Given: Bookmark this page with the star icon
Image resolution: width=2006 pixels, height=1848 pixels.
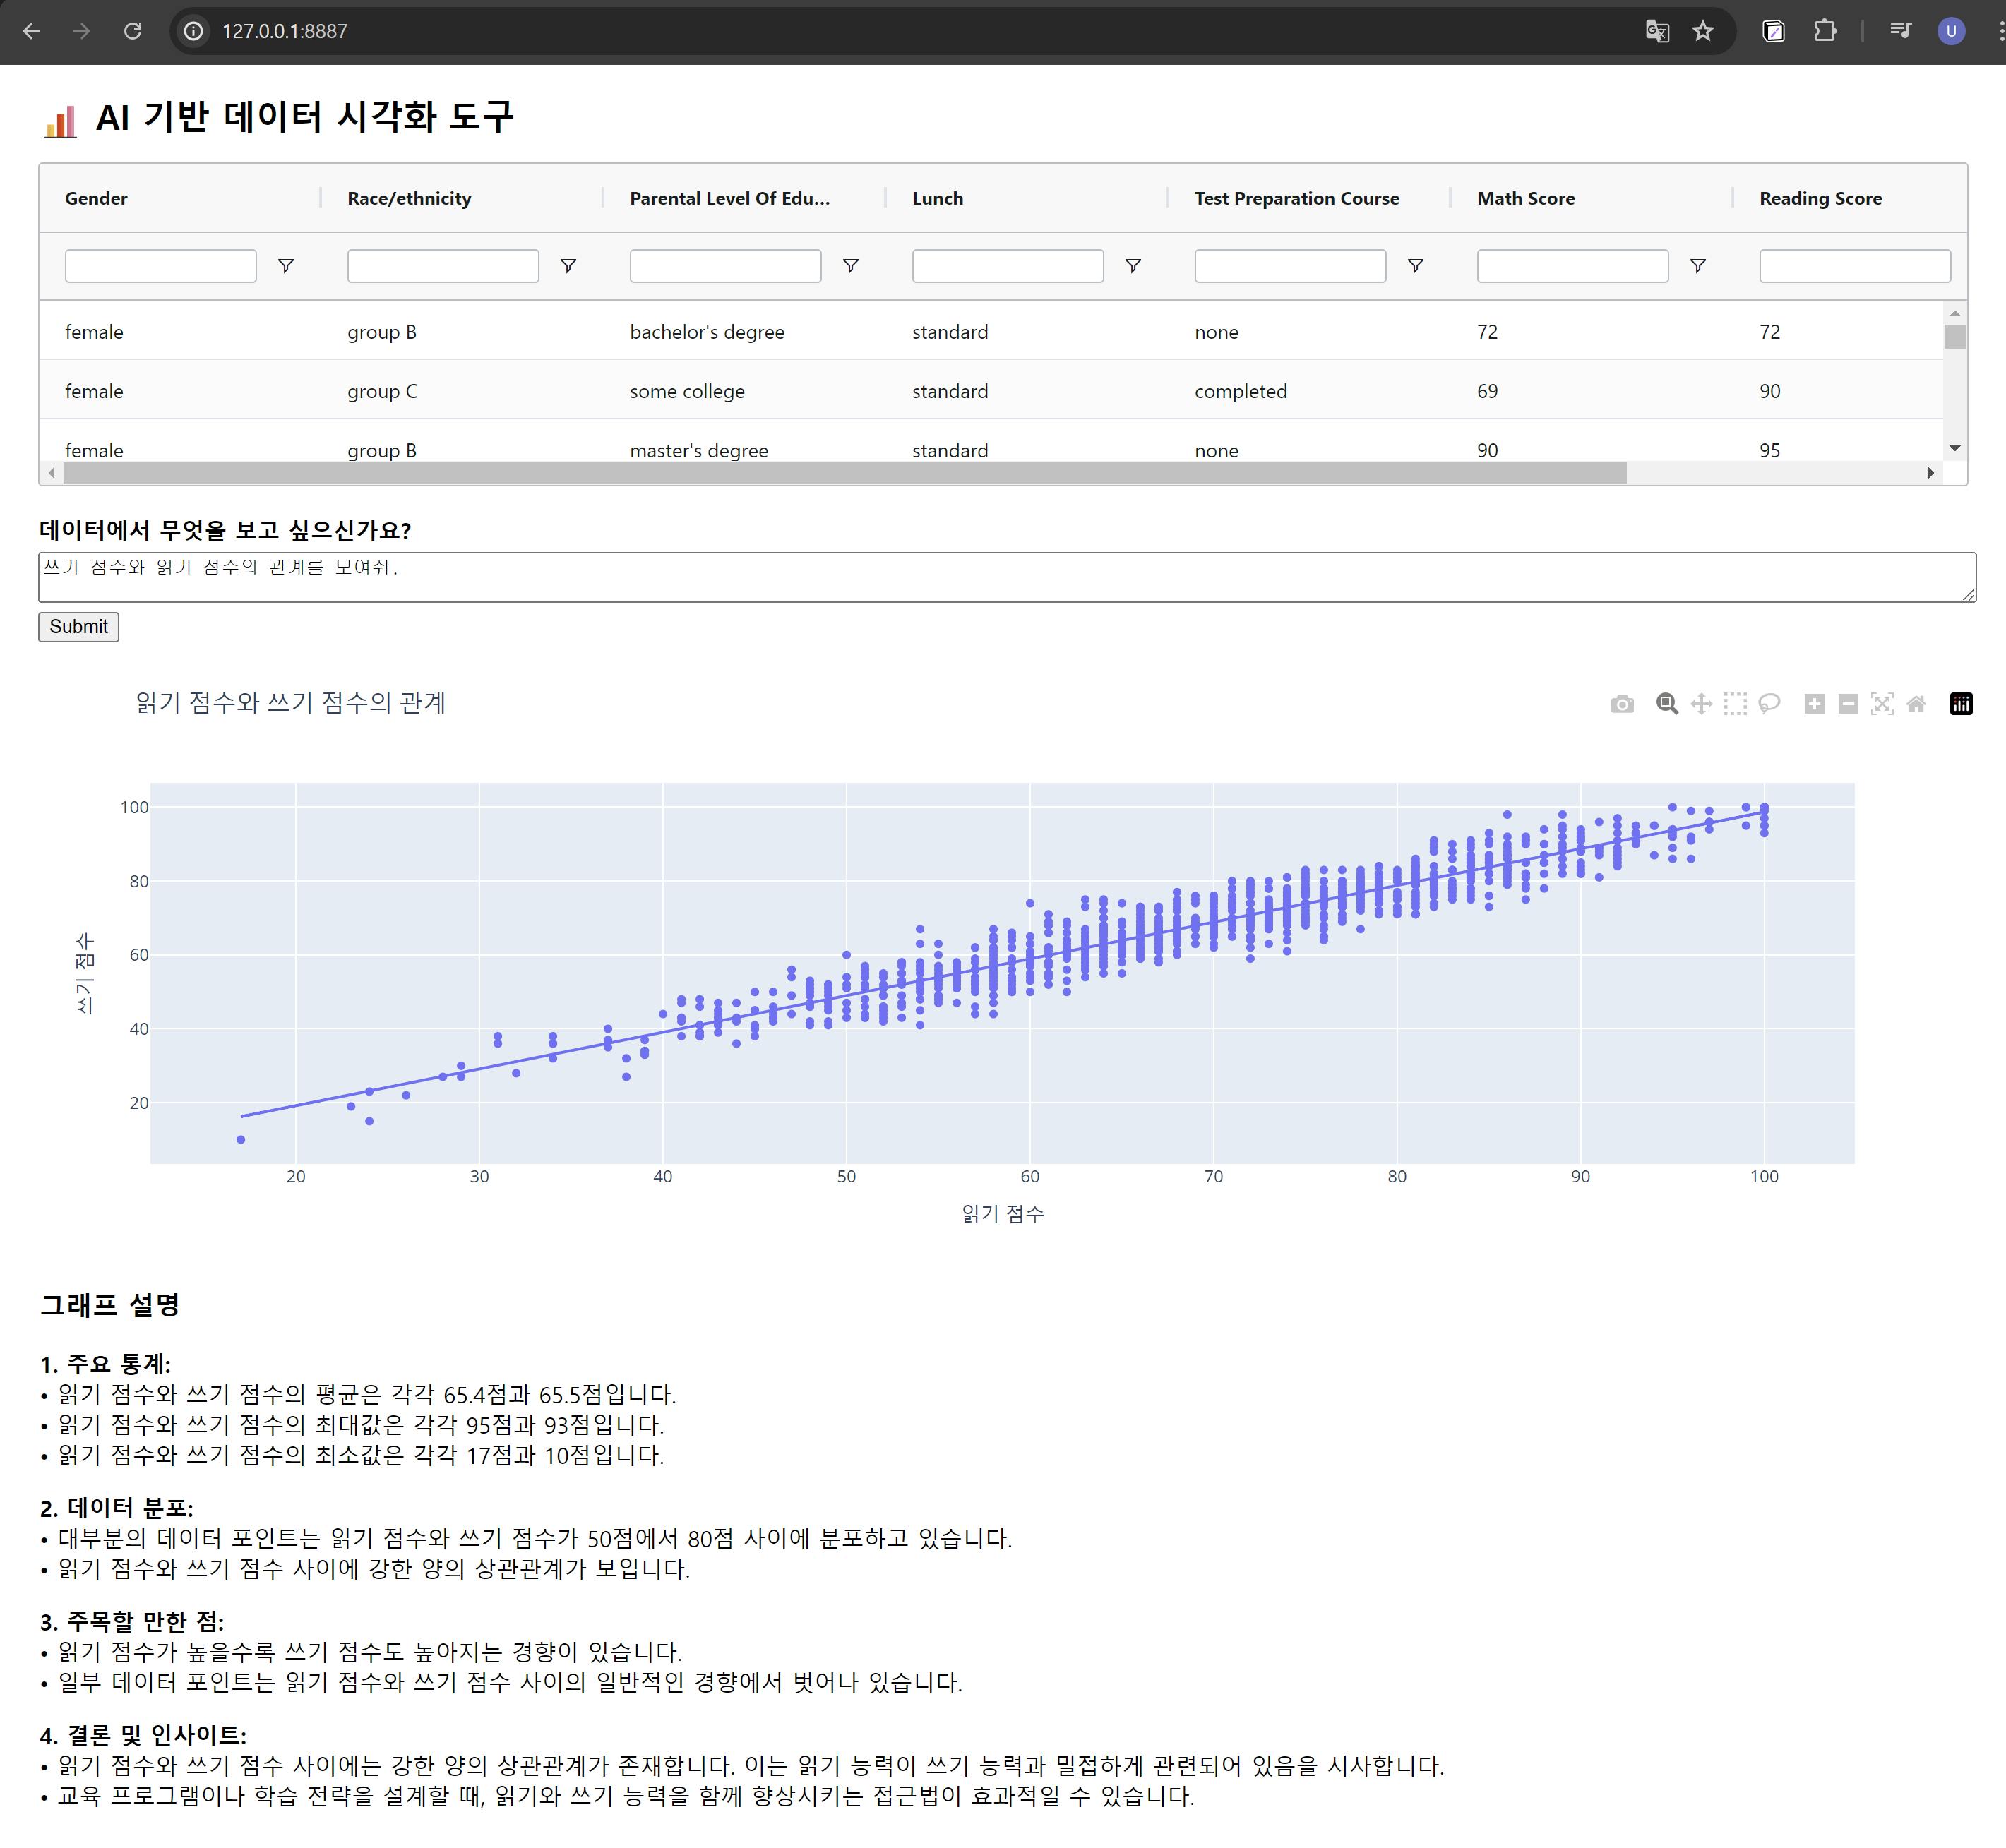Looking at the screenshot, I should [1703, 31].
